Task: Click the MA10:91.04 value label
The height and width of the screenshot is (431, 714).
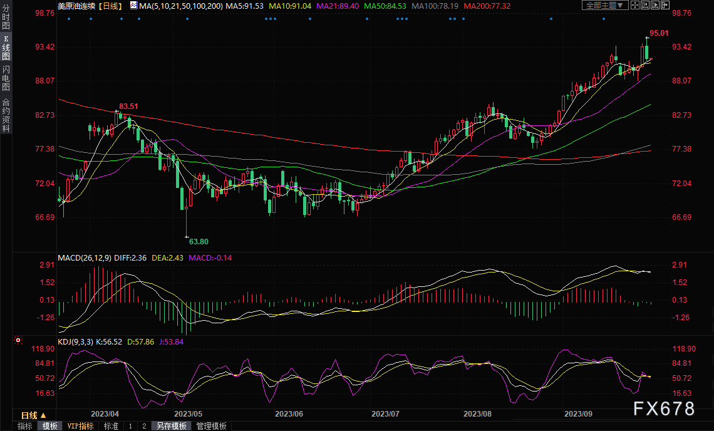Action: 290,6
